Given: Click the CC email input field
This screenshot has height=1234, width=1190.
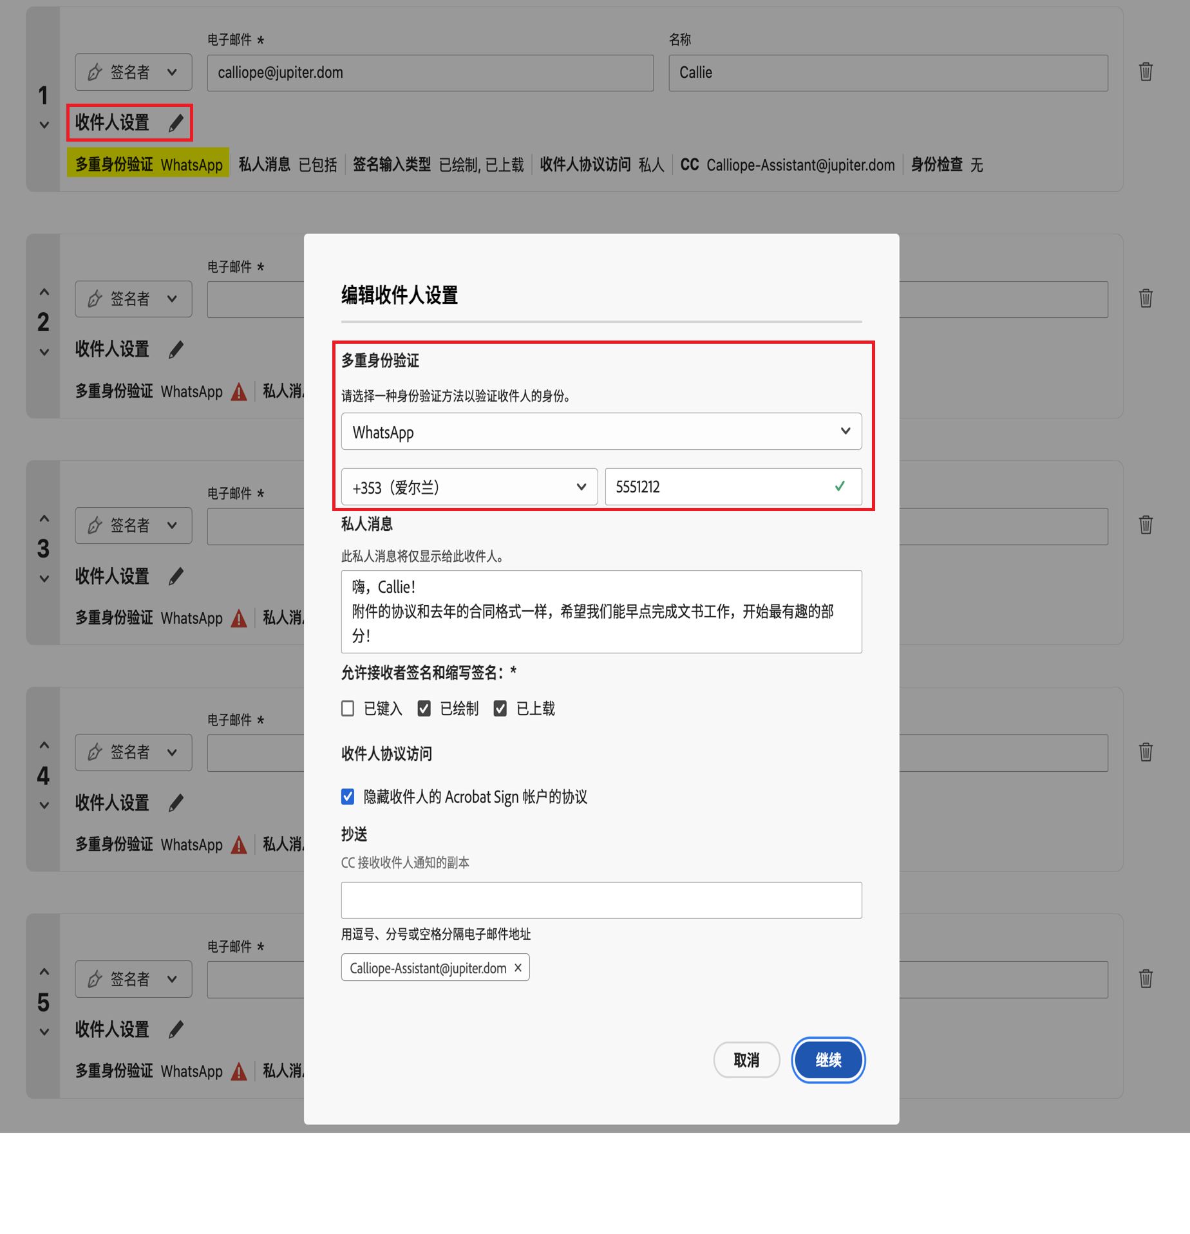Looking at the screenshot, I should click(x=601, y=900).
